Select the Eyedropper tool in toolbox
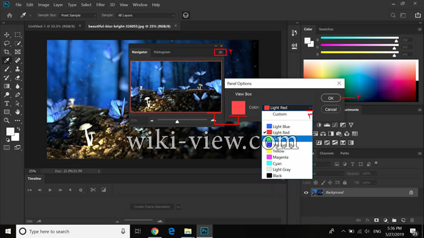Screen dimensions: 424x238 [x=7, y=60]
